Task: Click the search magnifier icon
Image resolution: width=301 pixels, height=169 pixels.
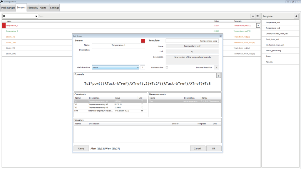Action: [x=4, y=16]
